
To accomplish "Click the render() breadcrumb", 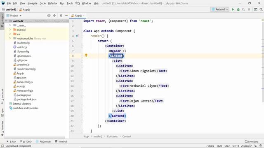I will click(x=98, y=136).
